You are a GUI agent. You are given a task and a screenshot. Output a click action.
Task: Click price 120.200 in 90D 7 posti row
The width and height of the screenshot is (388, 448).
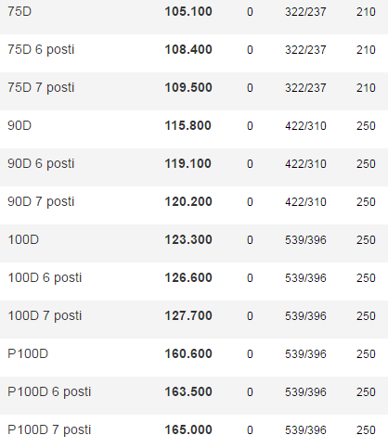[x=188, y=201]
